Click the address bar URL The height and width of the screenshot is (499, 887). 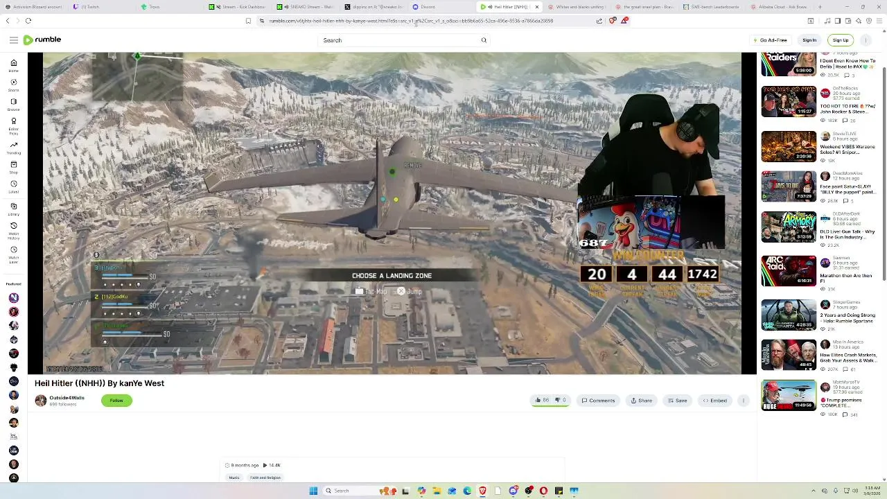coord(411,21)
